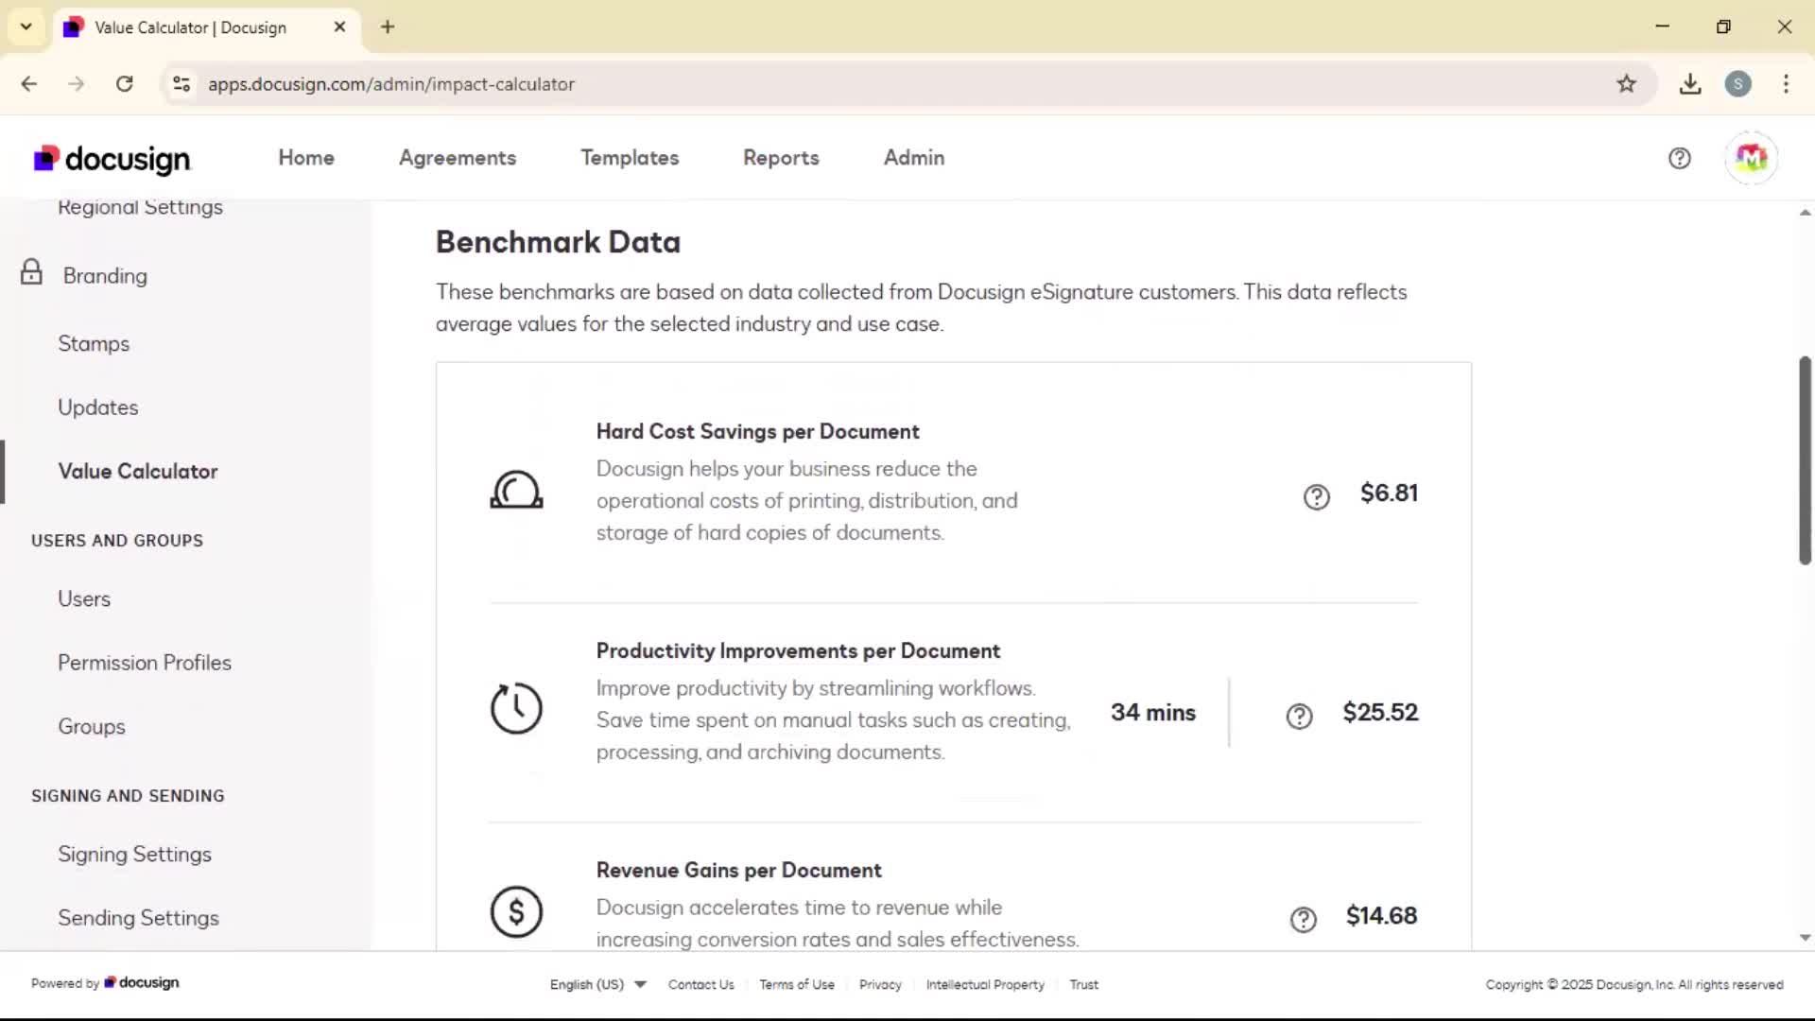Open the Admin tab

tap(914, 158)
